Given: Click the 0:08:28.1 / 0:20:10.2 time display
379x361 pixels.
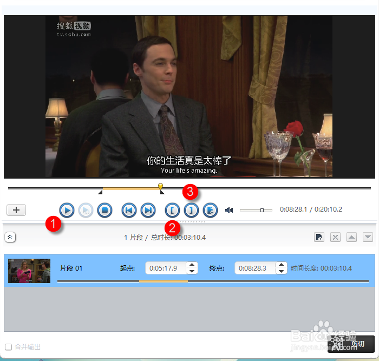Looking at the screenshot, I should pyautogui.click(x=311, y=209).
